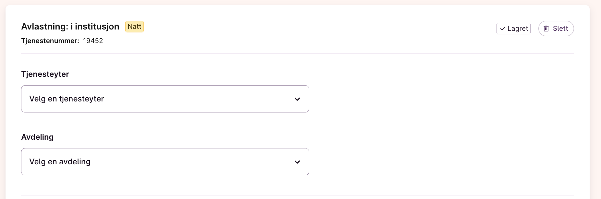
Task: Click the Lagret status badge
Action: [513, 29]
